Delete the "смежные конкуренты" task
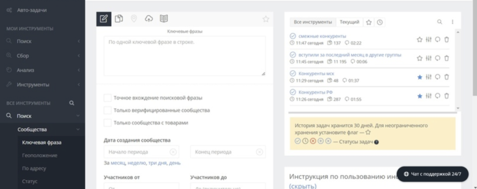The width and height of the screenshot is (477, 189). point(447,40)
